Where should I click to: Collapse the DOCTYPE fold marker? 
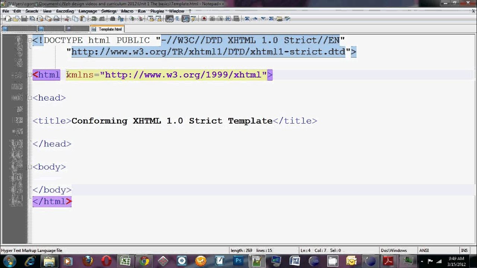tap(30, 40)
